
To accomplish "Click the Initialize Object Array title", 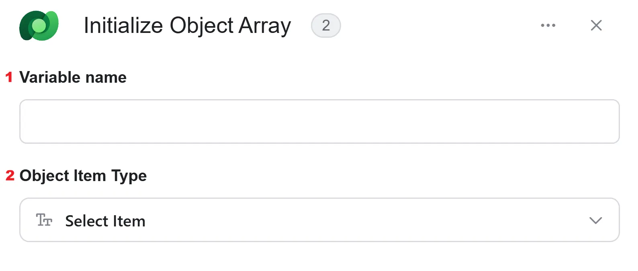I will 187,26.
